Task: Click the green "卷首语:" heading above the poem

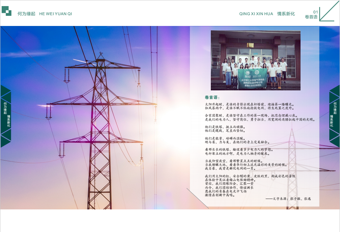Action: [212, 97]
